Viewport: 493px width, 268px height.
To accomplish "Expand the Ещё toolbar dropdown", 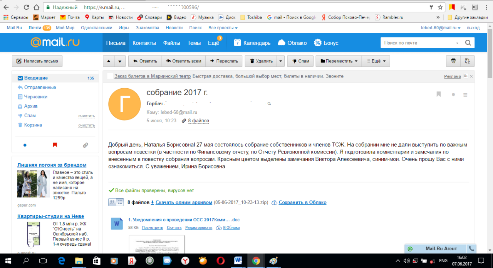I will [x=376, y=61].
